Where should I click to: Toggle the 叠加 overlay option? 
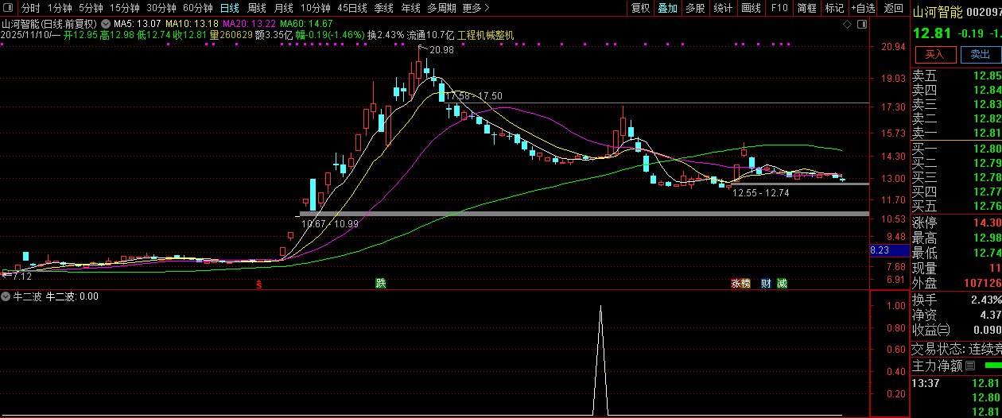(x=667, y=8)
